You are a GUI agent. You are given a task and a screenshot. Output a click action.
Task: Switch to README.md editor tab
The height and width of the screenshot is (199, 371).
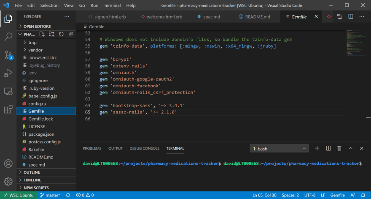click(255, 17)
